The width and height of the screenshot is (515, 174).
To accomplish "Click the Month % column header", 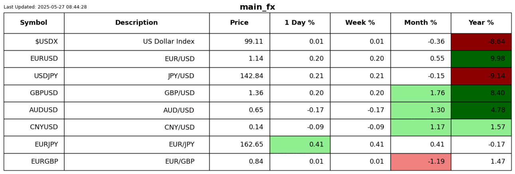I will pyautogui.click(x=421, y=23).
